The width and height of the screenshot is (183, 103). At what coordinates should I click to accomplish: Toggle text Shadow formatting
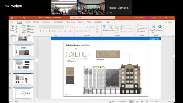click(x=49, y=31)
